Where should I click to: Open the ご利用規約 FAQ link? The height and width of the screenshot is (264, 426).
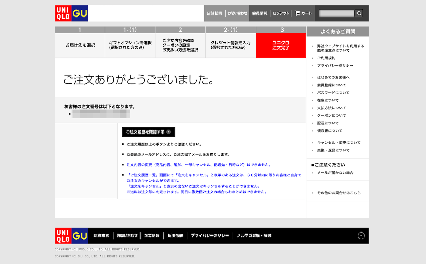[x=326, y=58]
